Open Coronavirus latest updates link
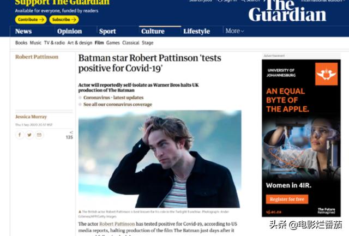Image resolution: width=349 pixels, height=236 pixels. point(113,98)
